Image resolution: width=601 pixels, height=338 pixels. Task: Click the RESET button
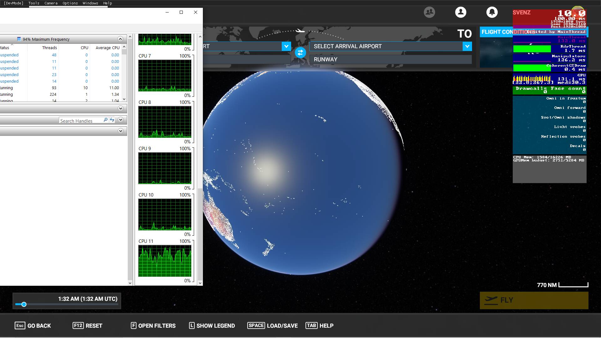(87, 325)
